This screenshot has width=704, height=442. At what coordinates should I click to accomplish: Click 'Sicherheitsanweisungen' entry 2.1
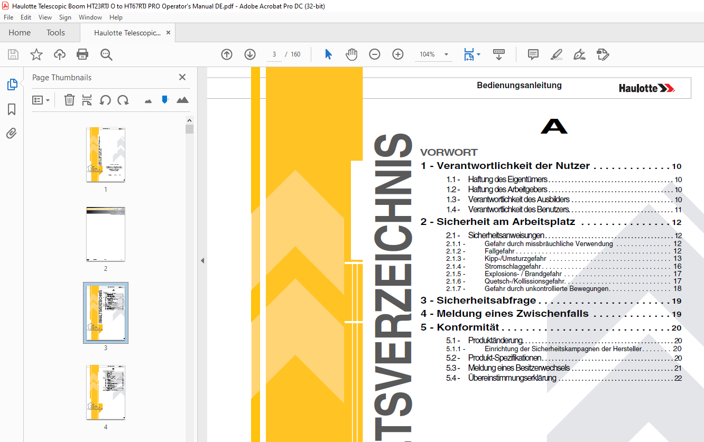564,236
